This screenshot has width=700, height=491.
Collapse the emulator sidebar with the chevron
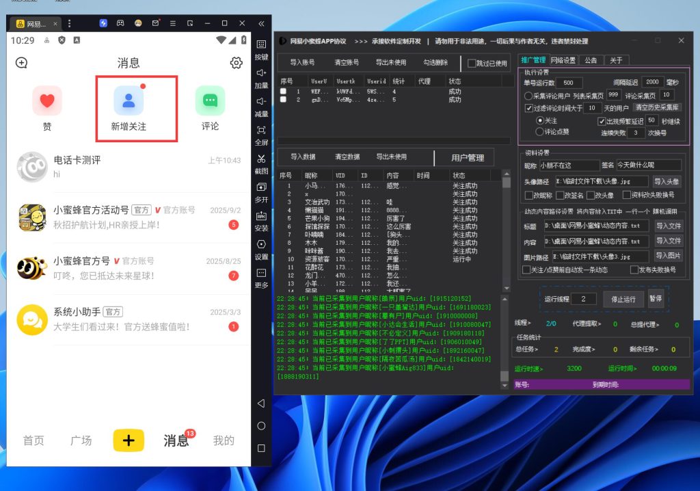click(x=262, y=23)
